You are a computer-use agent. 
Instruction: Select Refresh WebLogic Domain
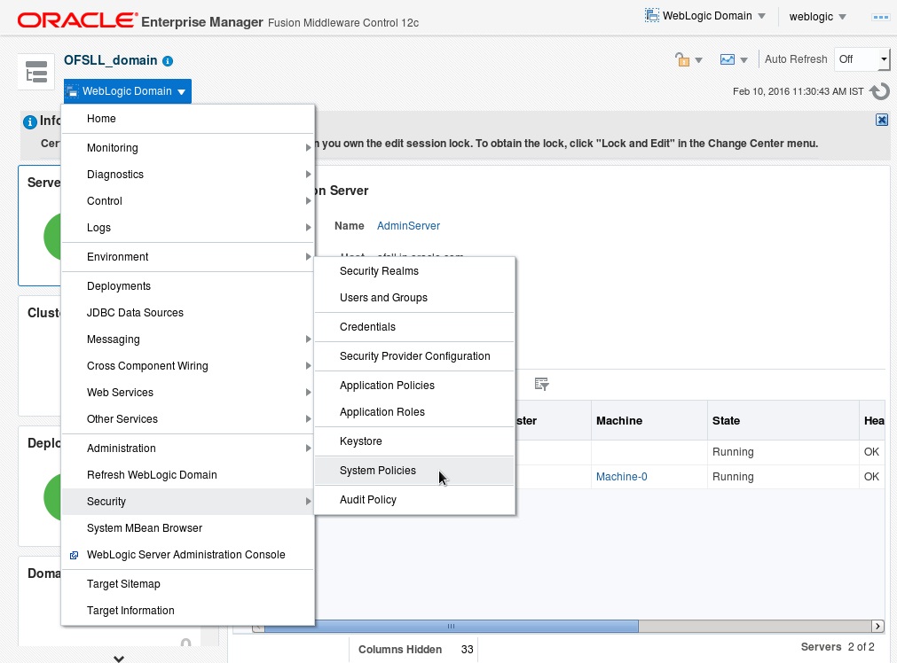tap(187, 475)
